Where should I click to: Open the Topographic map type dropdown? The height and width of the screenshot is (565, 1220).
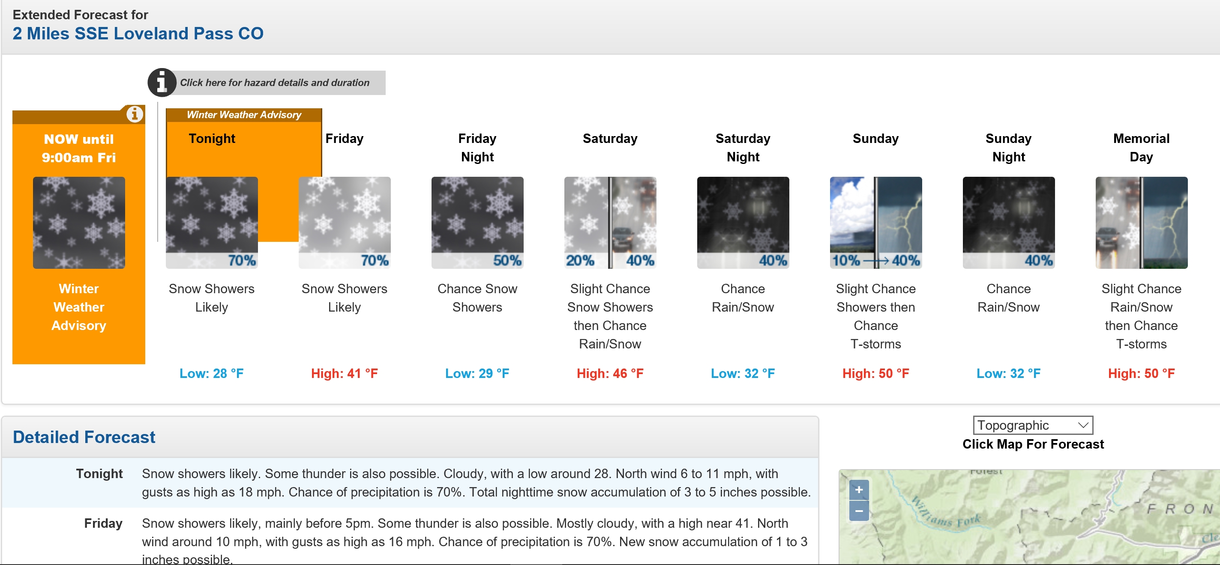click(x=1033, y=425)
